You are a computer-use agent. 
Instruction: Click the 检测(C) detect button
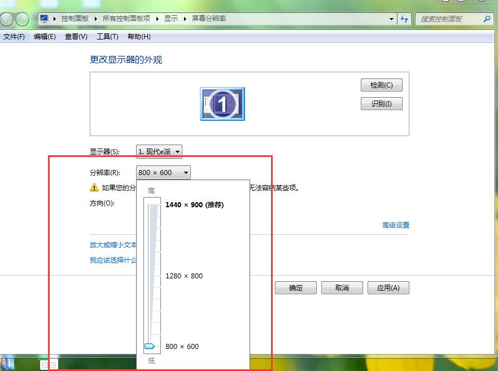[381, 85]
